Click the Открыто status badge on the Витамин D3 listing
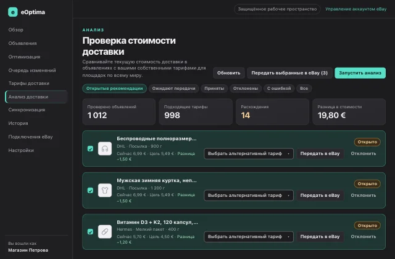 [367, 225]
